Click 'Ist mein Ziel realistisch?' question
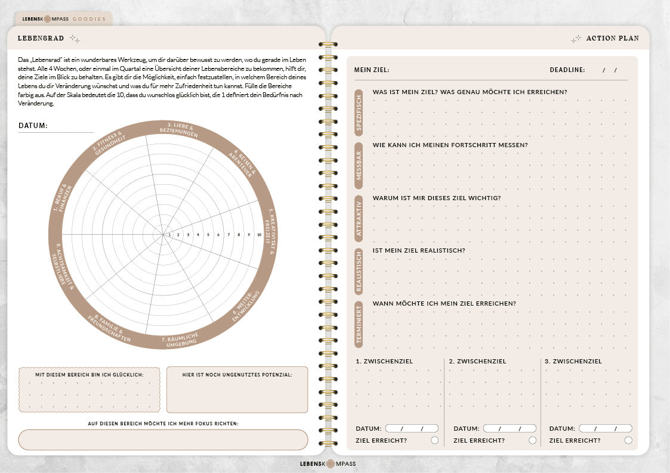This screenshot has height=473, width=670. click(419, 250)
